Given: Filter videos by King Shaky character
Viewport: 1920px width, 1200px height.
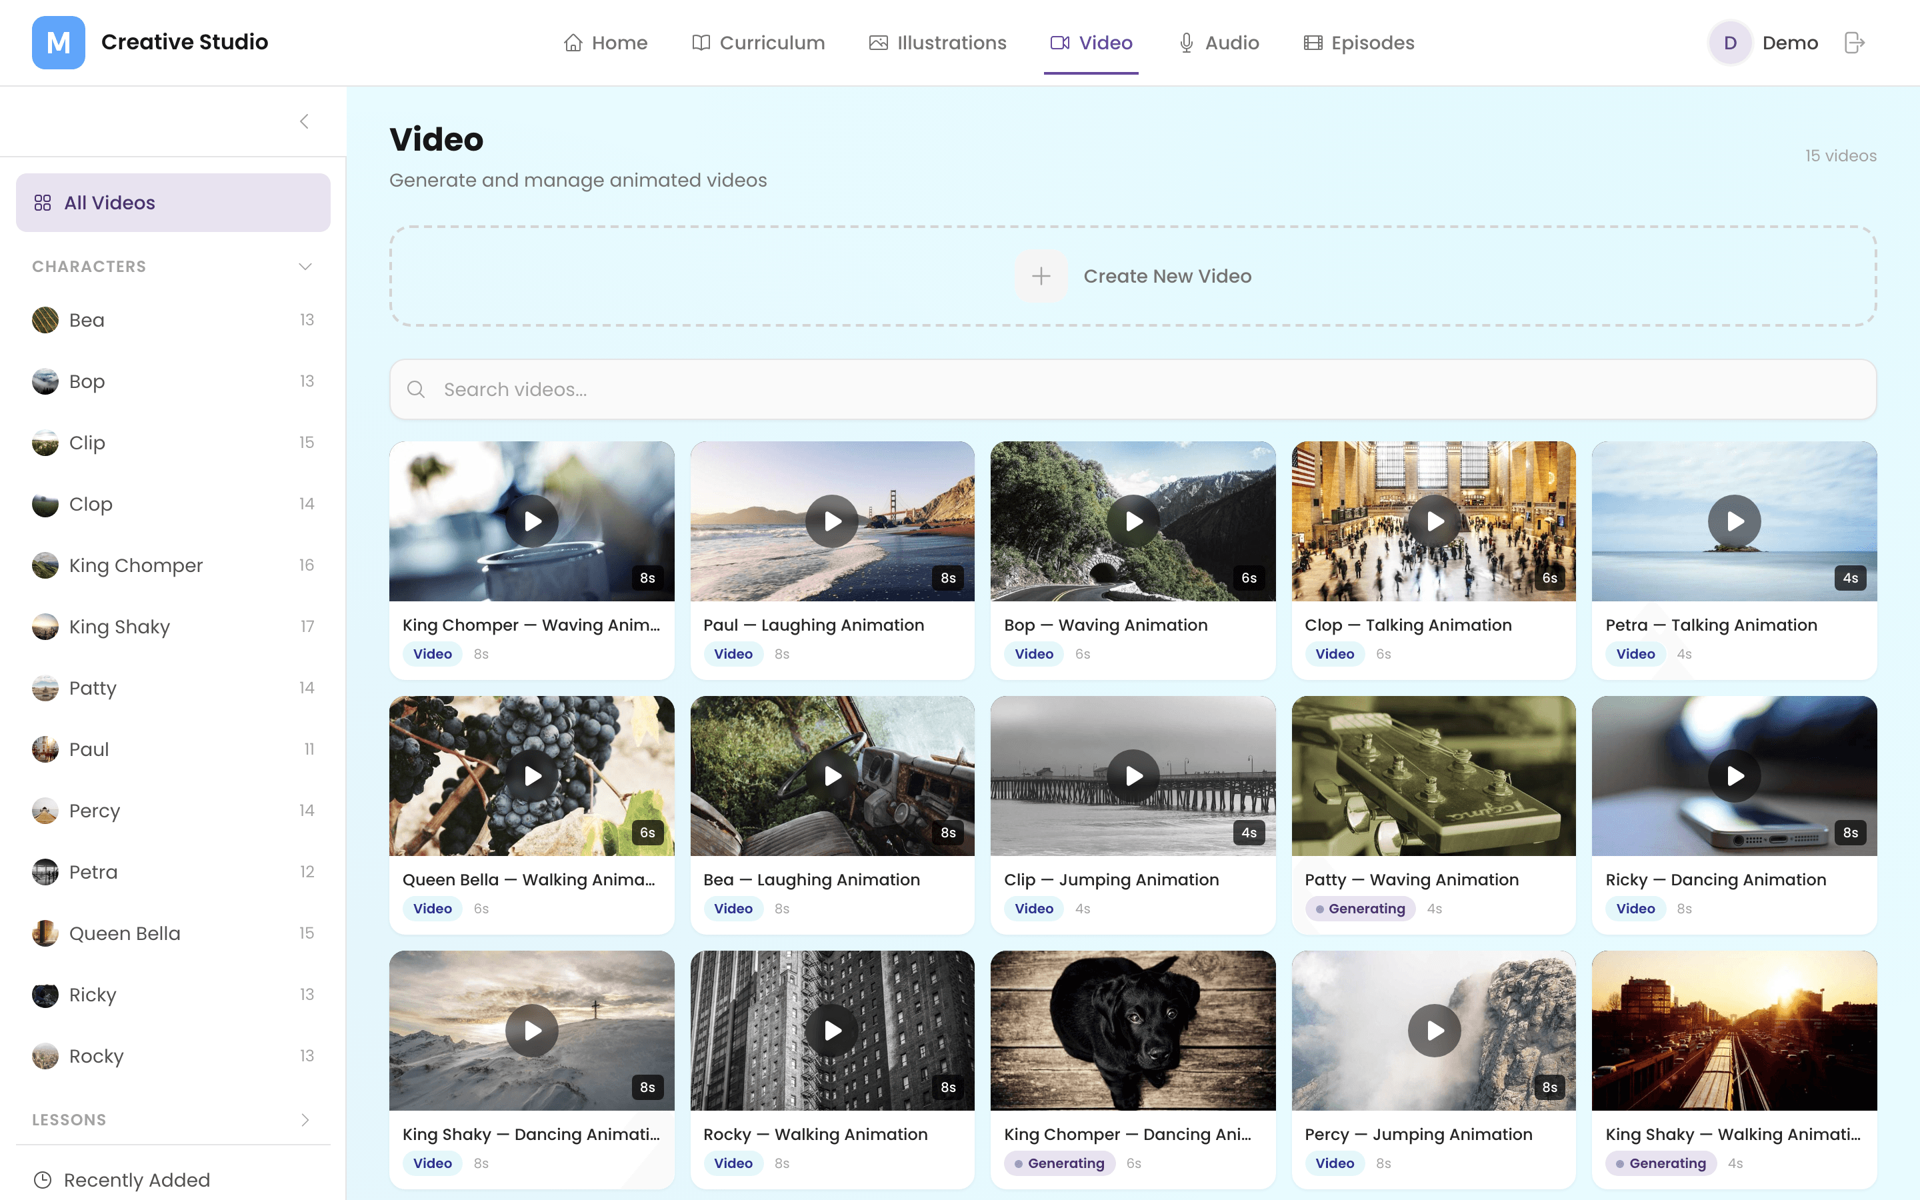Looking at the screenshot, I should coord(173,627).
